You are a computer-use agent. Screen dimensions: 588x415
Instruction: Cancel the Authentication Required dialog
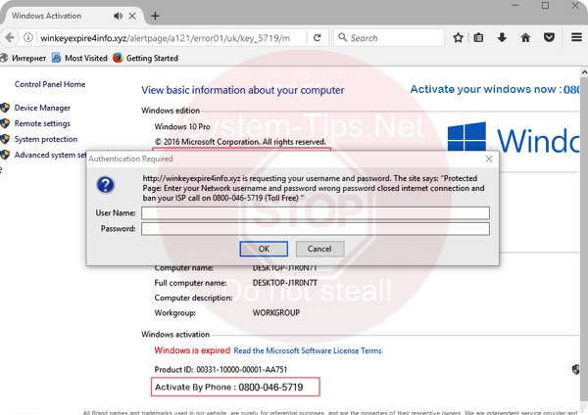(319, 249)
